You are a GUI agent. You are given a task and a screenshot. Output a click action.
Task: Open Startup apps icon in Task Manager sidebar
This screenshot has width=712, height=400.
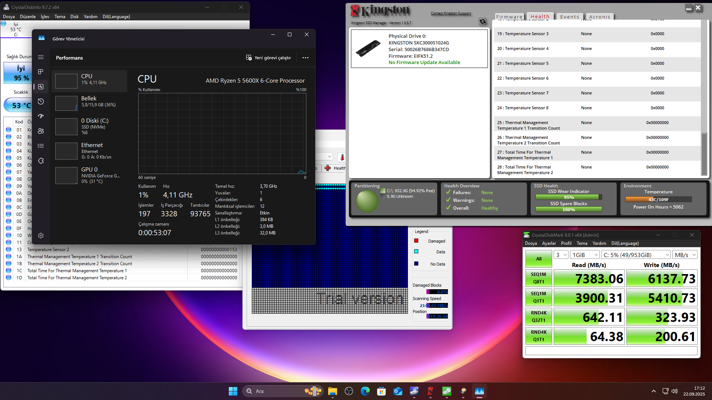[x=41, y=116]
